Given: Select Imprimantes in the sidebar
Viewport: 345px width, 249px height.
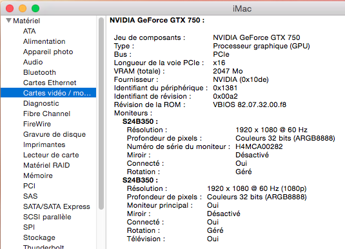Looking at the screenshot, I should 44,144.
